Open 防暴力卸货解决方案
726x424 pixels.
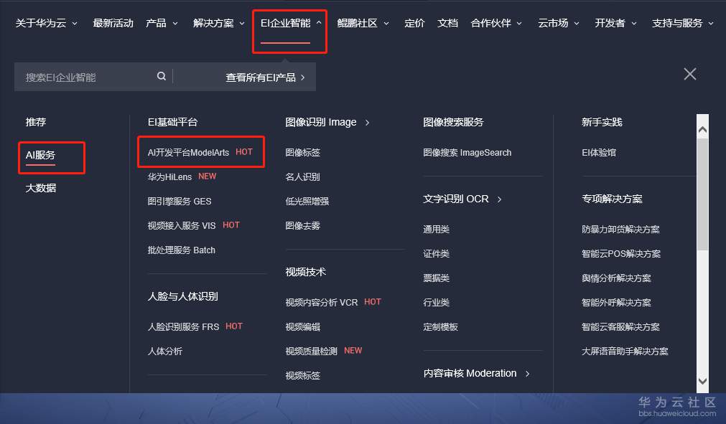[620, 229]
